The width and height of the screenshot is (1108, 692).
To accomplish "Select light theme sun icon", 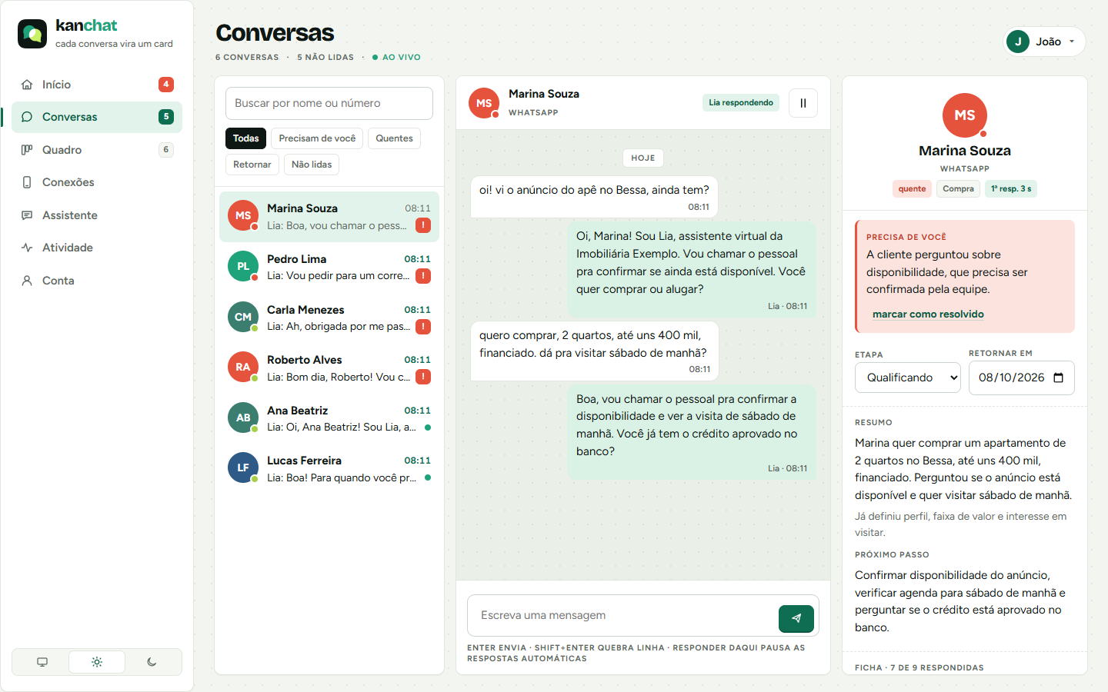I will click(x=97, y=662).
